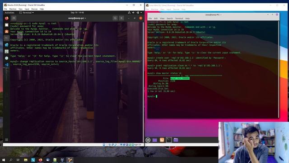Open the Firefox icon in Mint panel
Screen dimensions: 289x163
pyautogui.click(x=162, y=140)
